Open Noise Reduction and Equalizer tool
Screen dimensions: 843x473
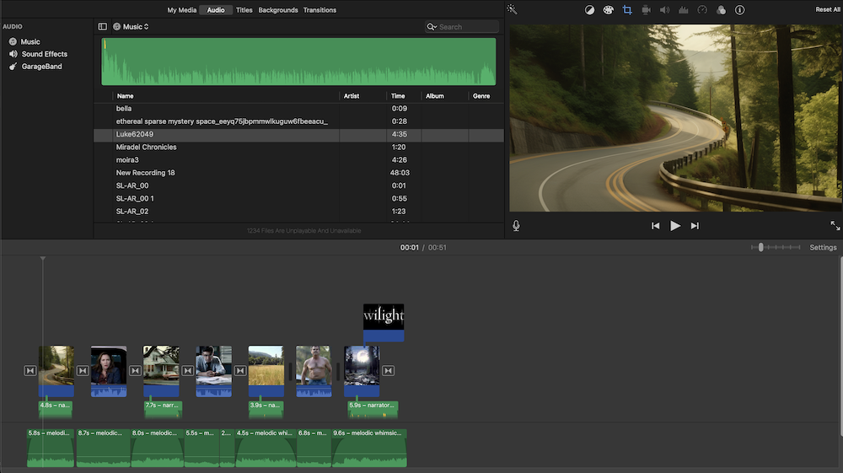tap(684, 9)
